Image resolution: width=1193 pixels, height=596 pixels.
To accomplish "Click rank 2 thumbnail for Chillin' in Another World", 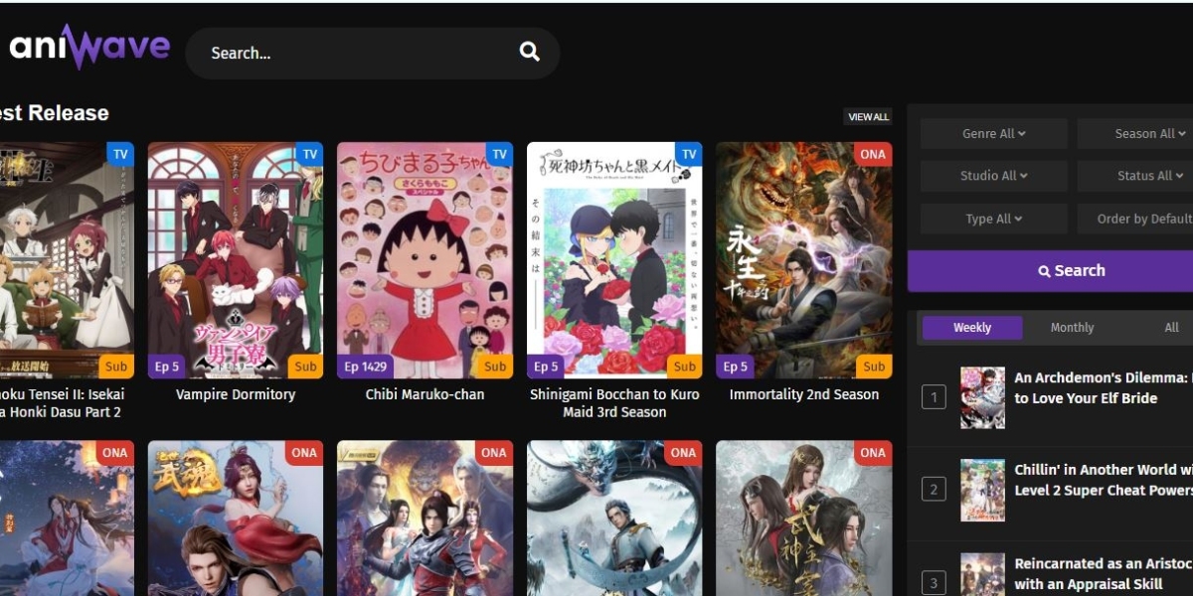I will pyautogui.click(x=982, y=490).
